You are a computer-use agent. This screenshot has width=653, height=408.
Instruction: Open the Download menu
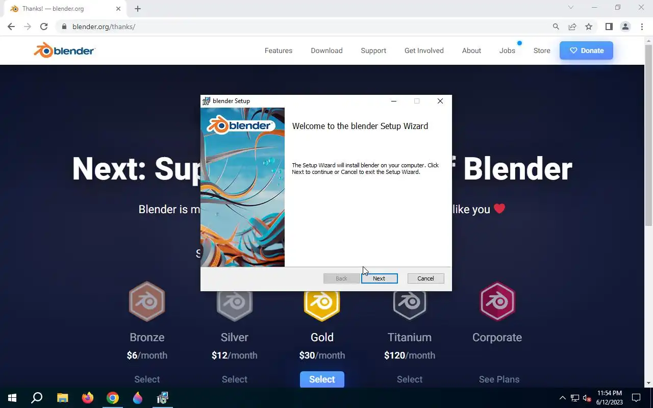(x=326, y=50)
